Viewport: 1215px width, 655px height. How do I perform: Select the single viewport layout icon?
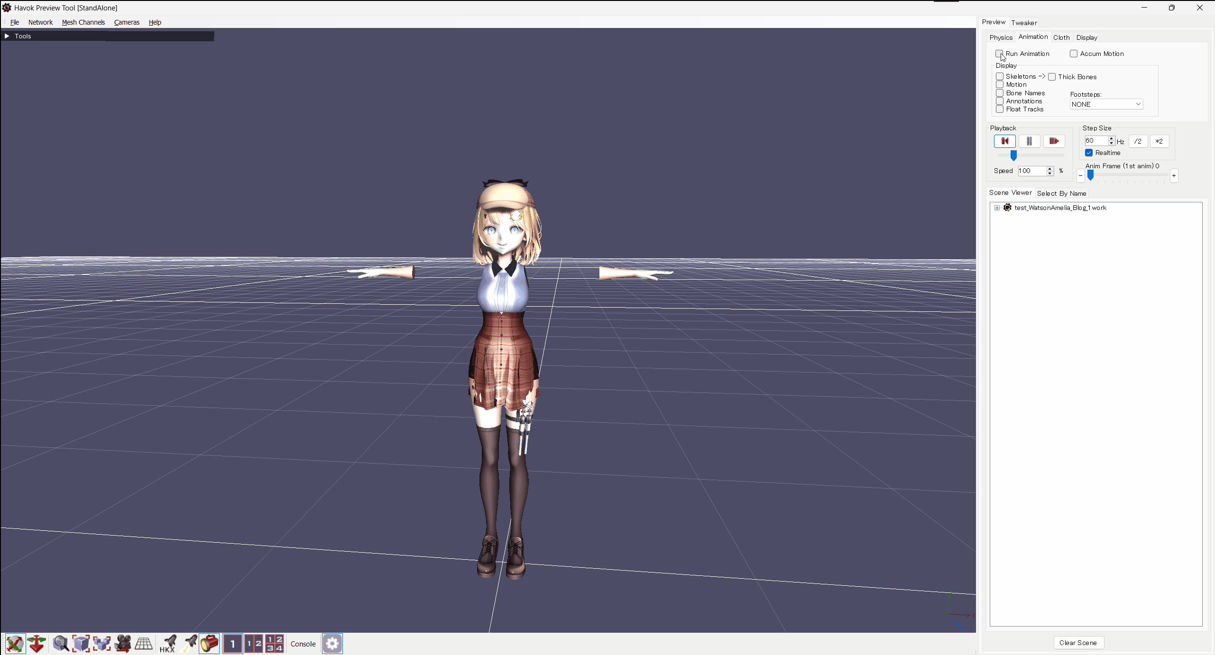click(x=233, y=644)
